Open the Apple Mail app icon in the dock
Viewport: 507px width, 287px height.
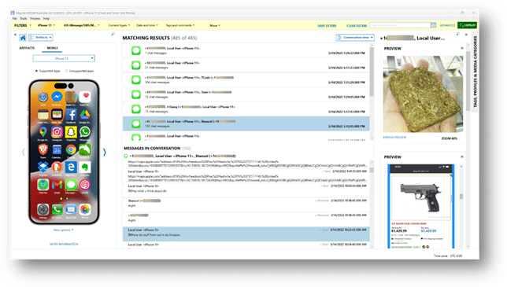pos(71,209)
